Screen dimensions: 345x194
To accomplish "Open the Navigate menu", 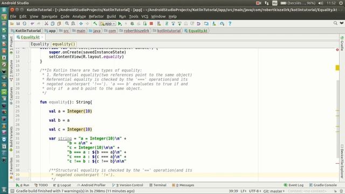I will [x=49, y=17].
